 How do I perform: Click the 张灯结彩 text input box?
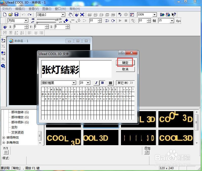[76, 69]
